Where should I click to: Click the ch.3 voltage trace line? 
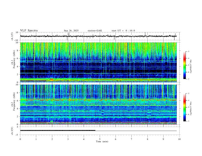pyautogui.click(x=98, y=131)
